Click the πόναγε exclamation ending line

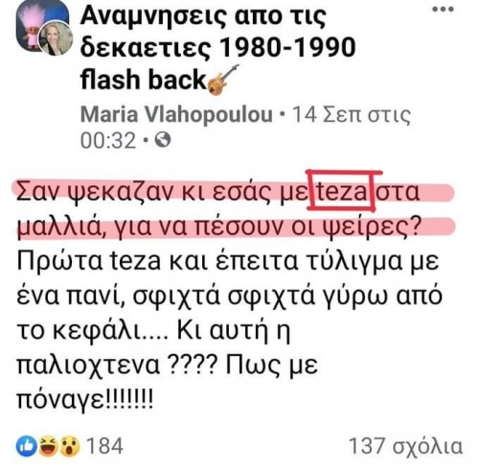click(85, 398)
